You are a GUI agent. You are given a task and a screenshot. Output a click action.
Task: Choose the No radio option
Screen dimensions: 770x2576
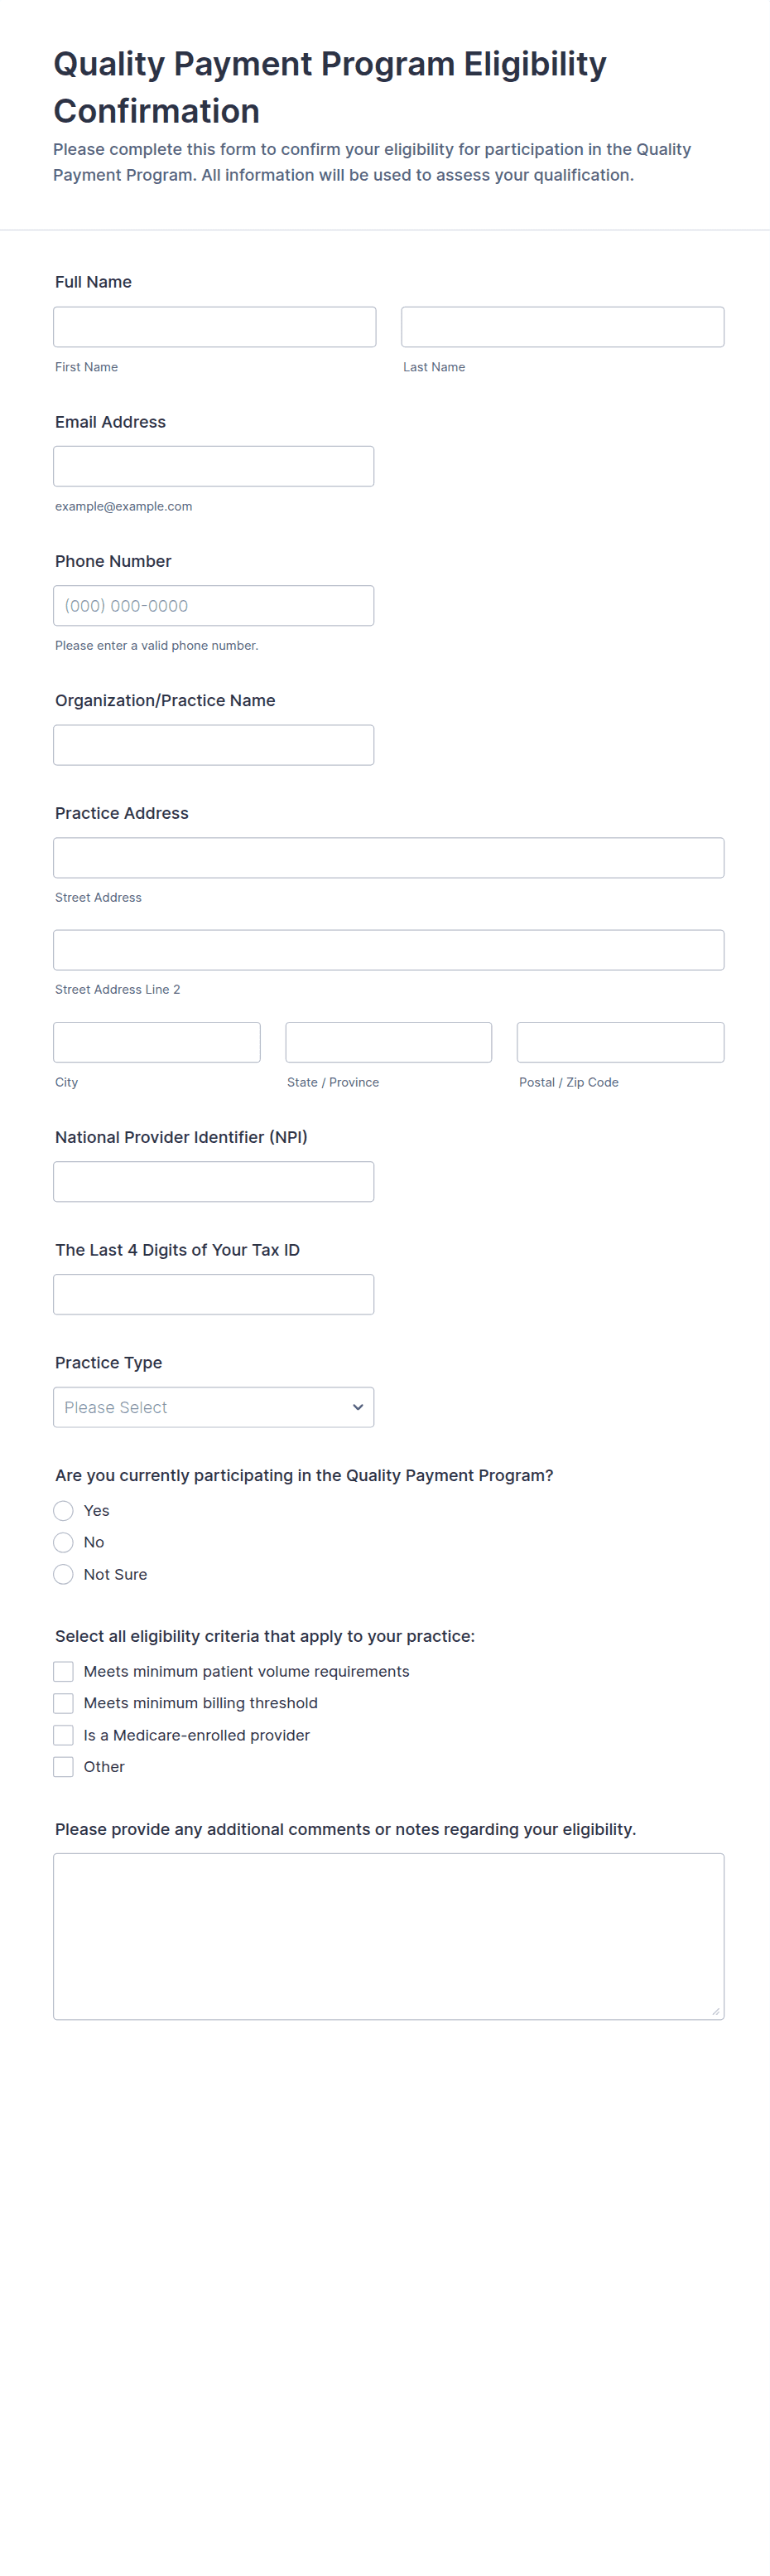pyautogui.click(x=64, y=1543)
